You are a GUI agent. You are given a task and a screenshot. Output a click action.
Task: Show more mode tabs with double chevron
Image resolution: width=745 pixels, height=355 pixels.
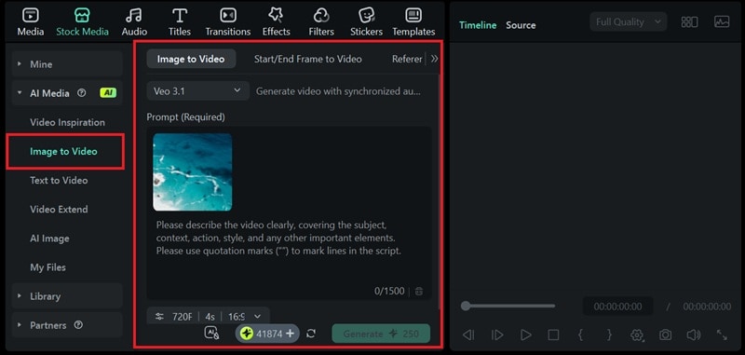pos(434,59)
